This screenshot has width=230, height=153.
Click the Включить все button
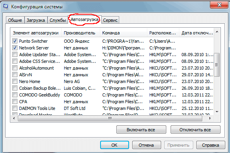(x=141, y=130)
